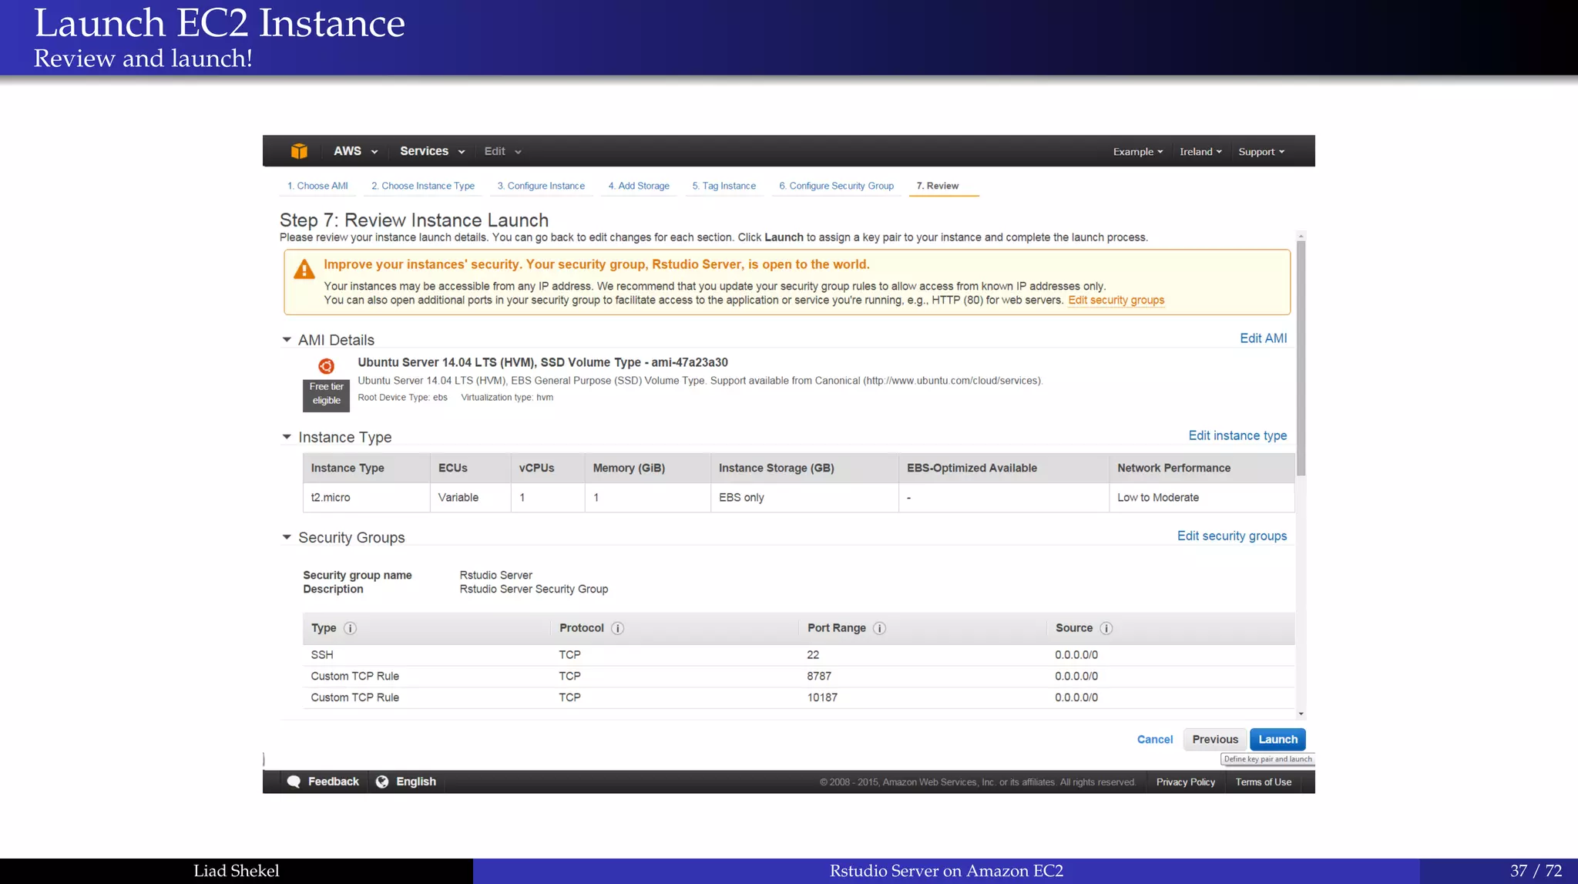Viewport: 1578px width, 884px height.
Task: Click the SSH rule row type
Action: pos(322,655)
